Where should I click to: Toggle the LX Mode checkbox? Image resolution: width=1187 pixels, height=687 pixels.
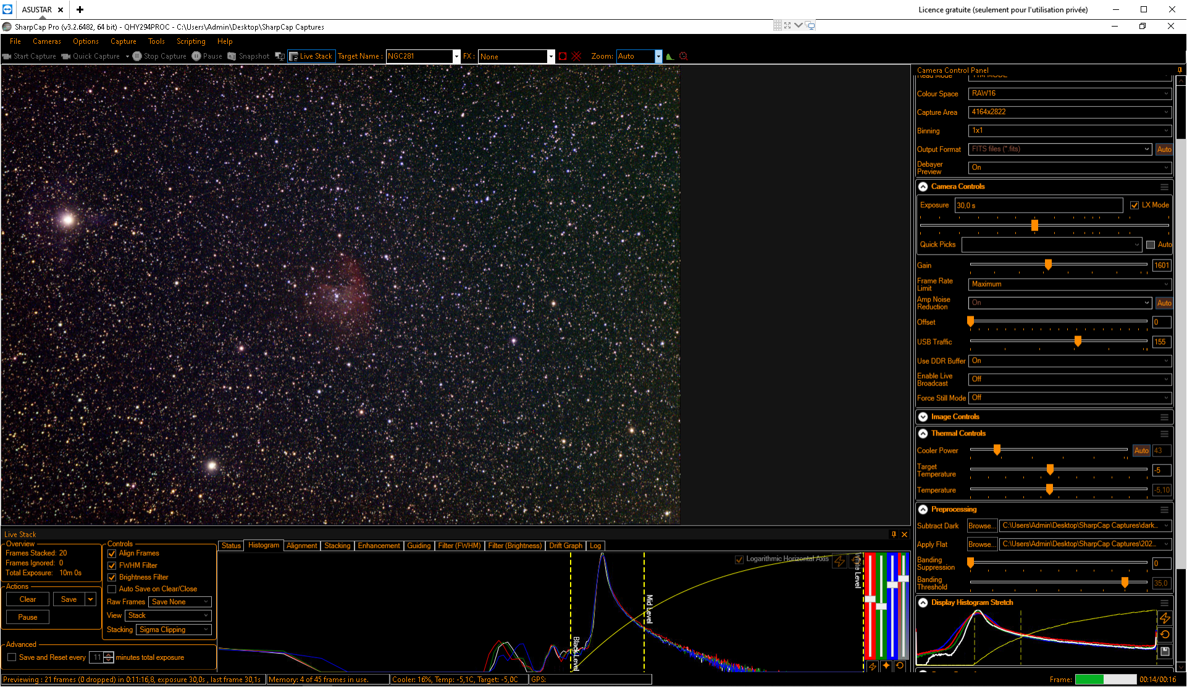coord(1135,205)
